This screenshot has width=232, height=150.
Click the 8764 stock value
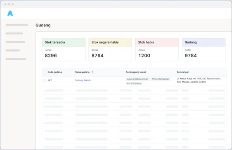click(x=97, y=55)
